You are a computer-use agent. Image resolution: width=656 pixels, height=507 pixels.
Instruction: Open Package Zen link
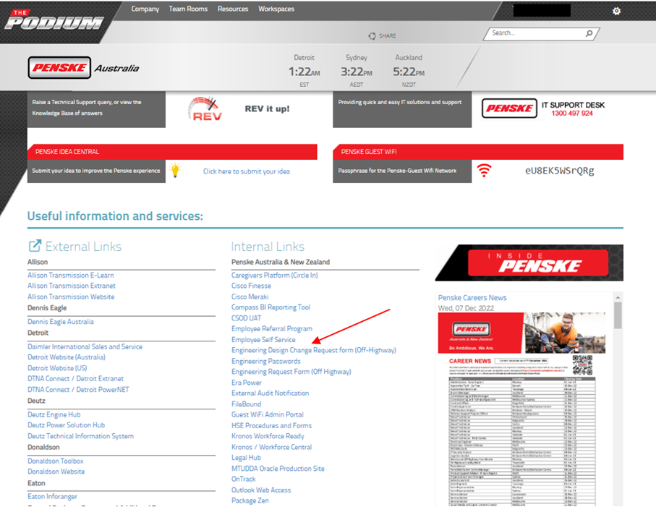coord(250,500)
